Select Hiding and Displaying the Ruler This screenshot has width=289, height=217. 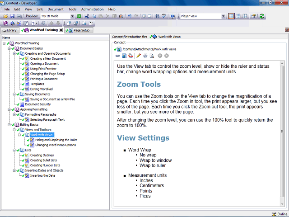tap(56, 140)
